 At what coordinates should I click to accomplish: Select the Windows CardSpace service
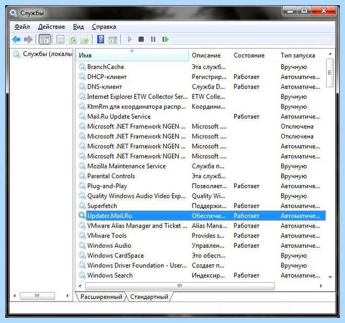coord(202,255)
